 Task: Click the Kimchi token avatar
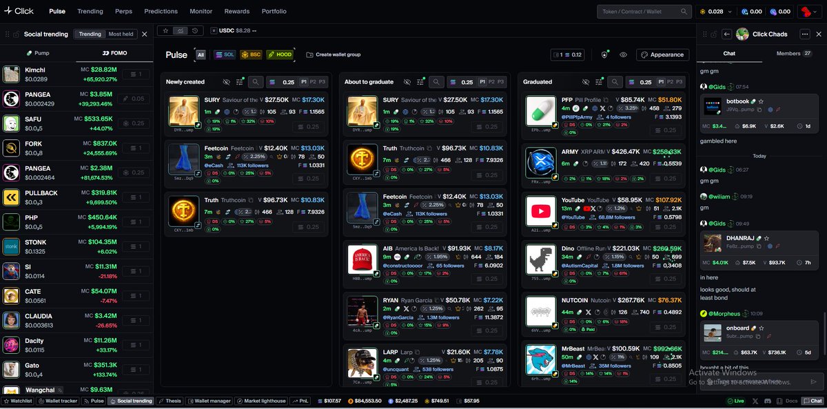point(11,74)
